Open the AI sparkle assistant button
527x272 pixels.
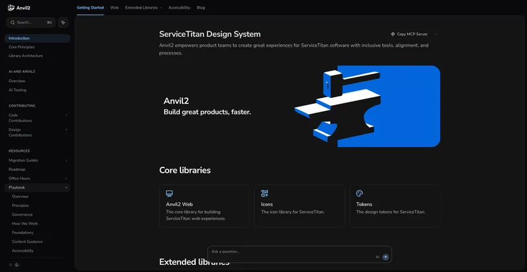click(x=63, y=22)
